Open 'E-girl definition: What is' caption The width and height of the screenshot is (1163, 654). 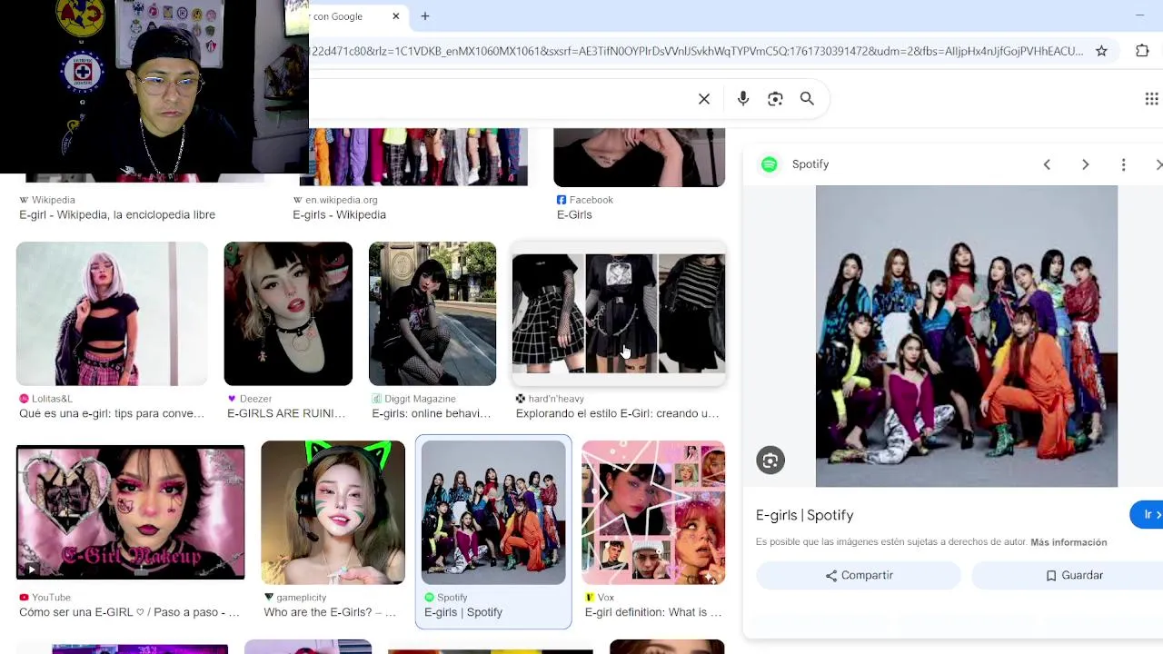[653, 612]
